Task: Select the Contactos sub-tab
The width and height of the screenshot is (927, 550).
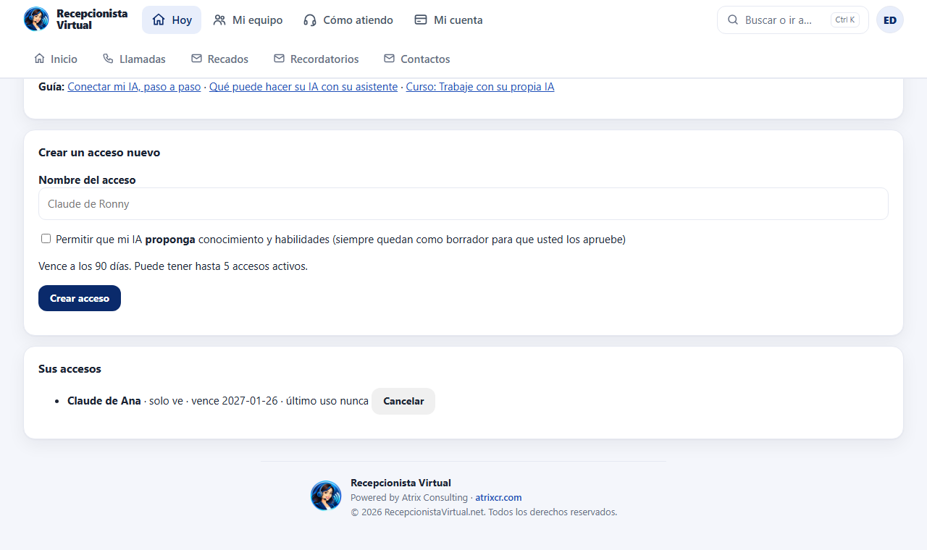Action: click(x=417, y=59)
